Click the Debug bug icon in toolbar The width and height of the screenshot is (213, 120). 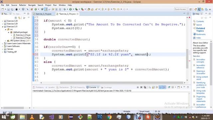(65, 9)
